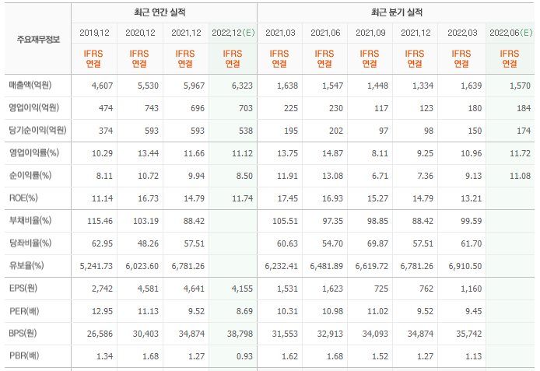Select PBR value 0.93
Screen dimensions: 540x371
click(x=244, y=356)
